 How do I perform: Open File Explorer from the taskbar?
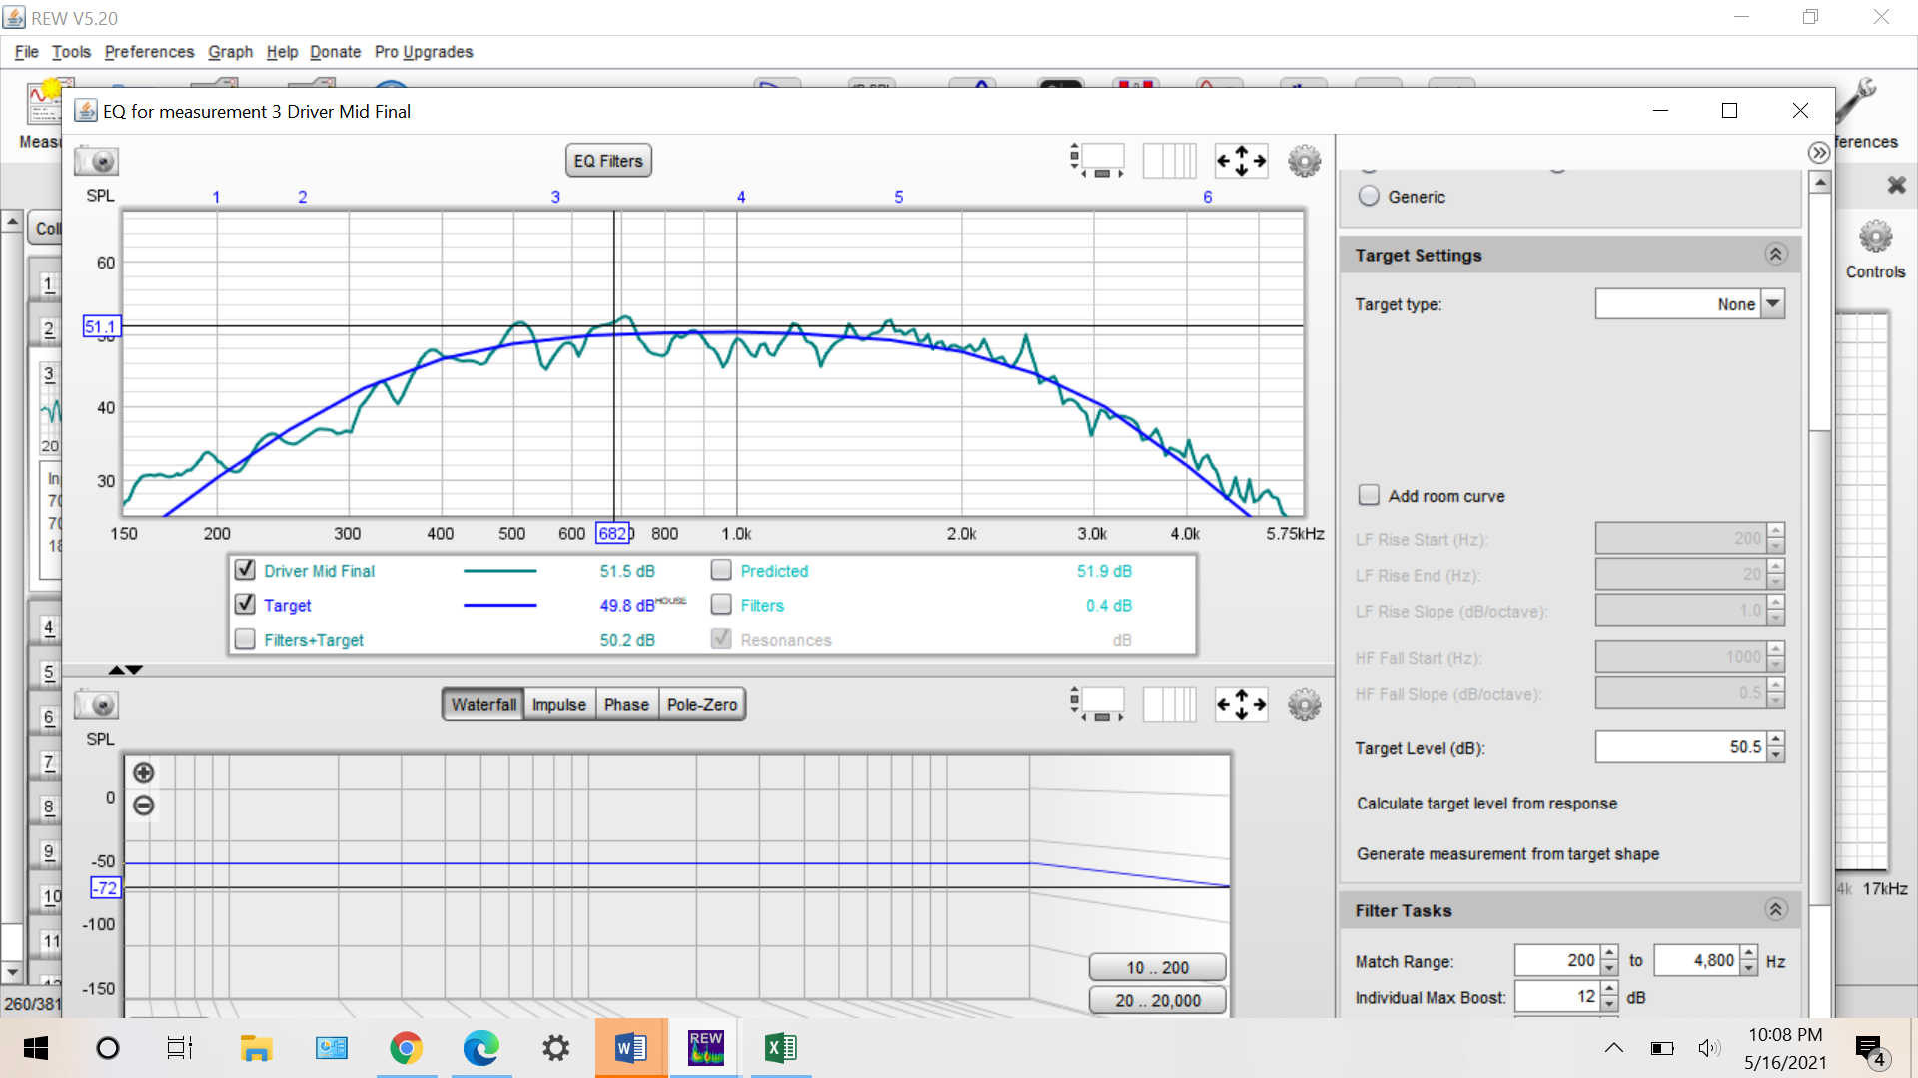tap(256, 1048)
